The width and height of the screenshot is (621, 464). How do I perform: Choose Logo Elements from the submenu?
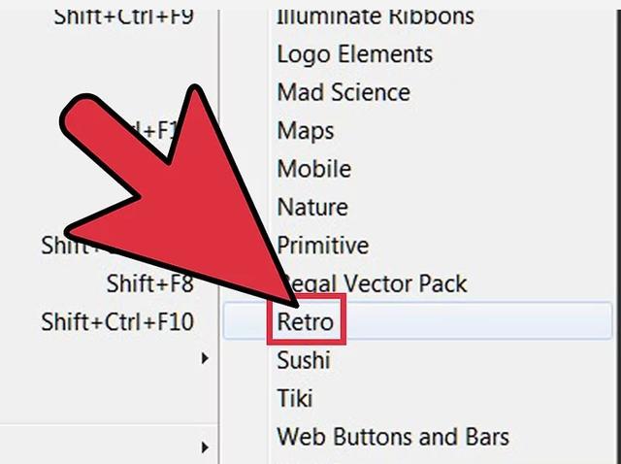coord(354,54)
